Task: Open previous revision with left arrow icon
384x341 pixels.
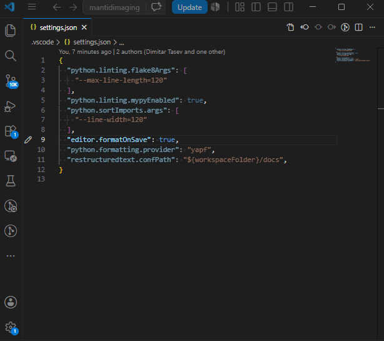Action: tap(305, 27)
